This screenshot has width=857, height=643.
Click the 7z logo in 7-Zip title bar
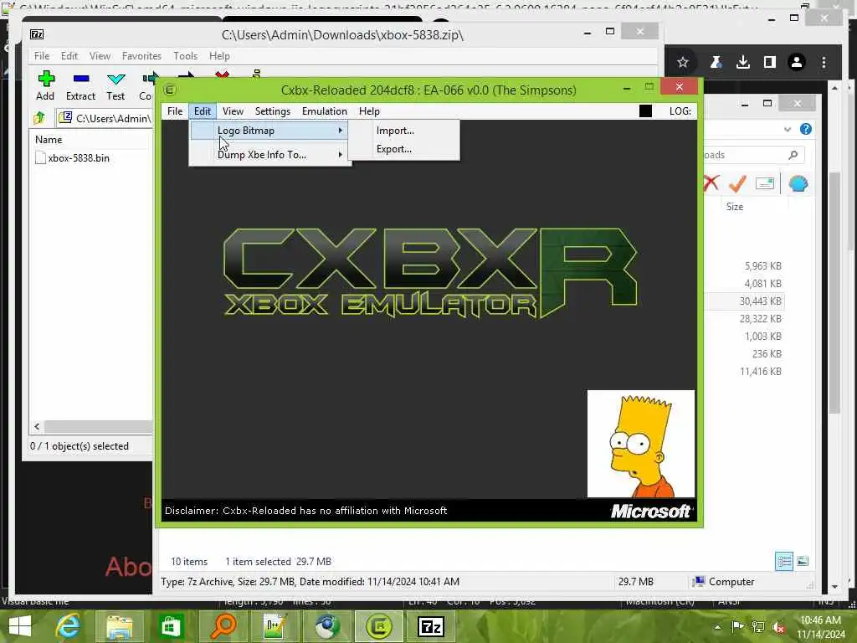(x=37, y=34)
